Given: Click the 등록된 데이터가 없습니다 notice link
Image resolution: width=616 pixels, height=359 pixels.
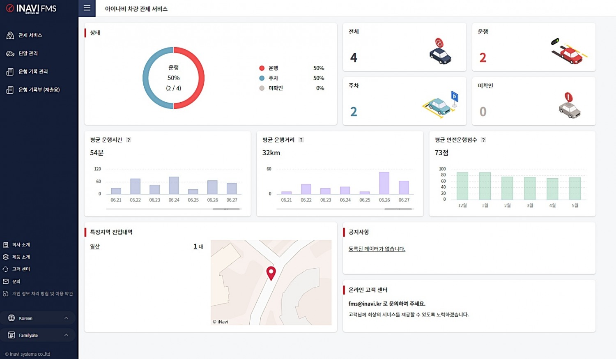Looking at the screenshot, I should [x=377, y=249].
